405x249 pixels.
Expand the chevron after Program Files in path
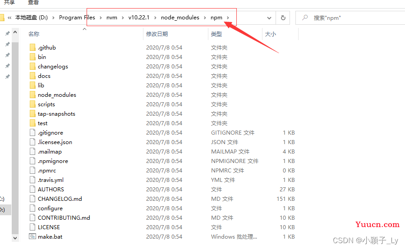[101, 18]
